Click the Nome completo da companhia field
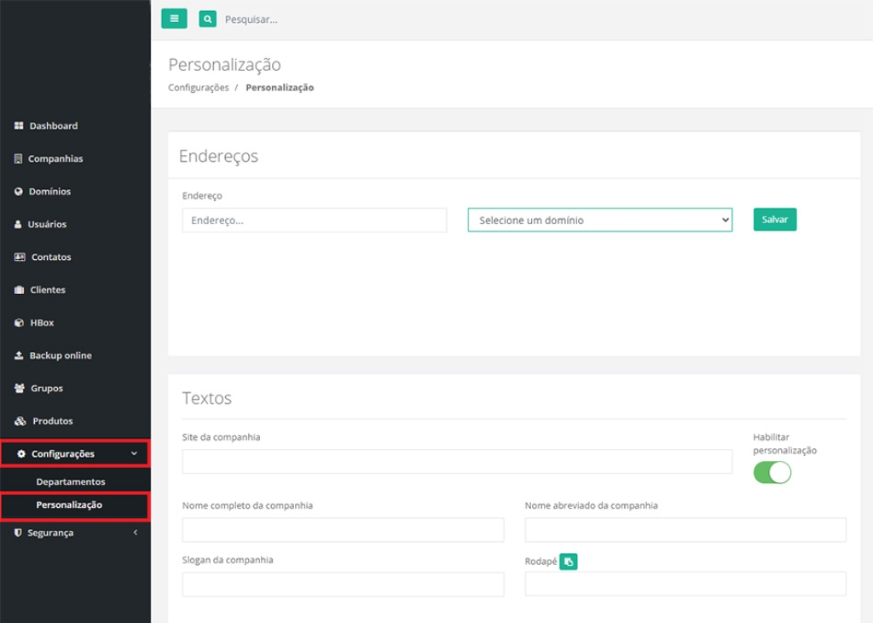This screenshot has width=873, height=623. coord(343,530)
